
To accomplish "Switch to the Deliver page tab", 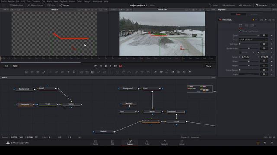I will 182,143.
